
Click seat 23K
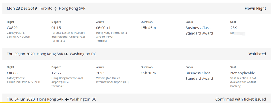234,28
